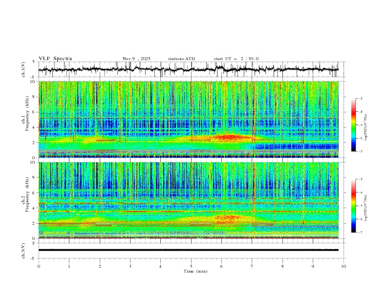
Task: Click the '7' tick on the time axis
Action: 252,266
